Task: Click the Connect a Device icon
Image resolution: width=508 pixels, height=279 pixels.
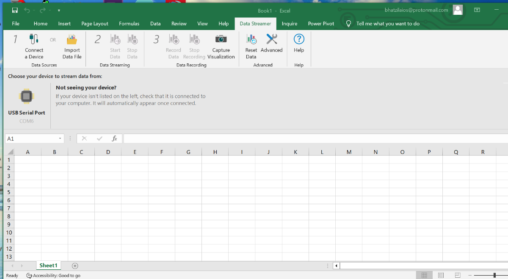Action: [x=34, y=40]
